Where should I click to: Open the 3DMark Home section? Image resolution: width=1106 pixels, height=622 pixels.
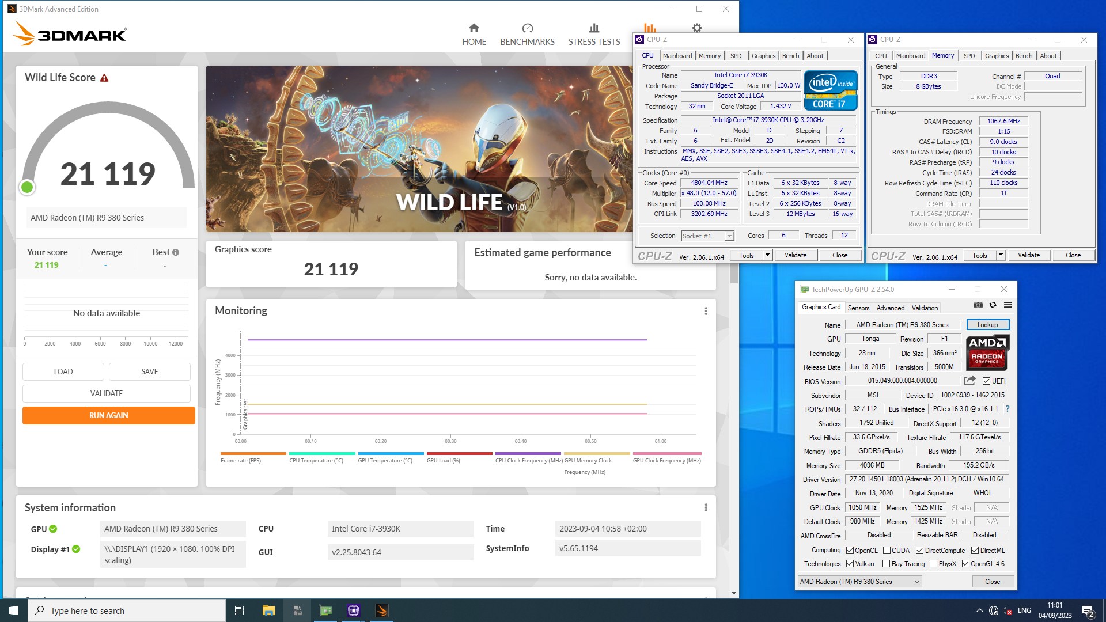(474, 35)
